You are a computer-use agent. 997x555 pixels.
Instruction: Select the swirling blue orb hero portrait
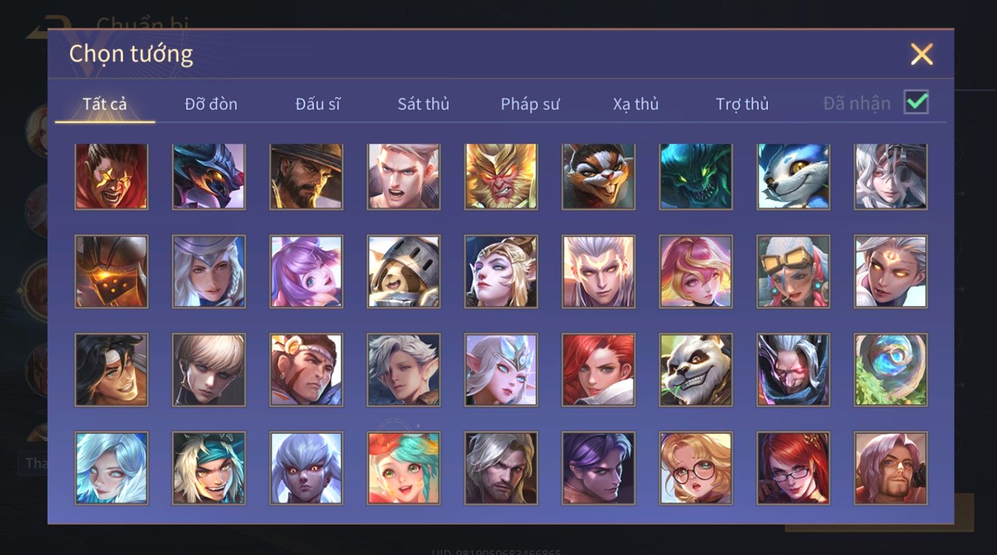pos(890,370)
